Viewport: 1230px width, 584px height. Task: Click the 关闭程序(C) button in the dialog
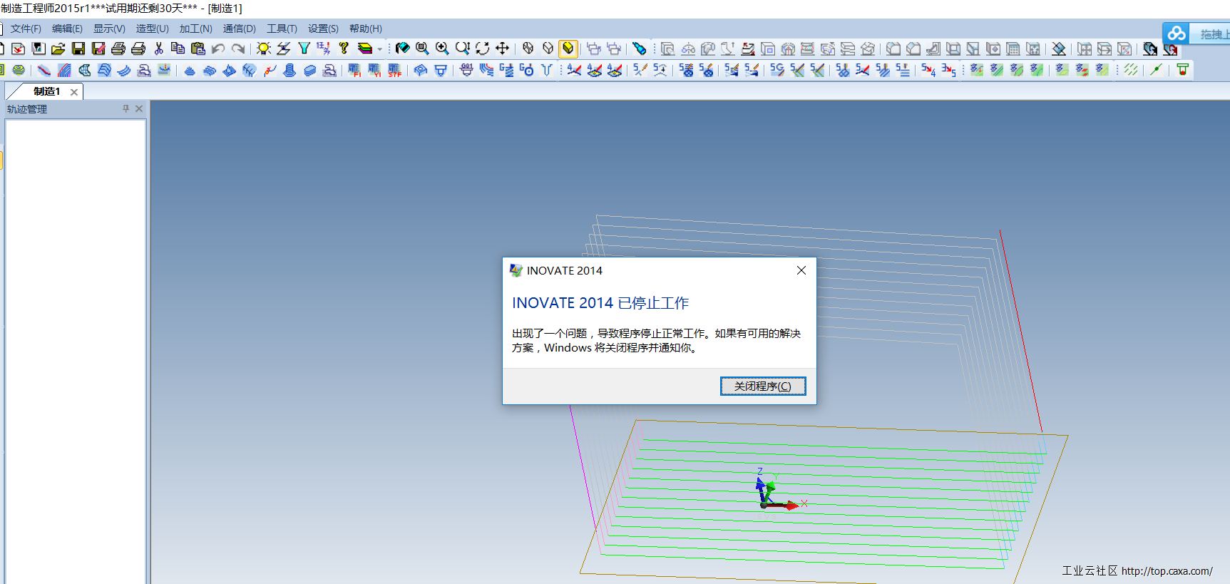pyautogui.click(x=763, y=386)
